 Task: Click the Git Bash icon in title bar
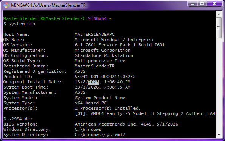6,5
